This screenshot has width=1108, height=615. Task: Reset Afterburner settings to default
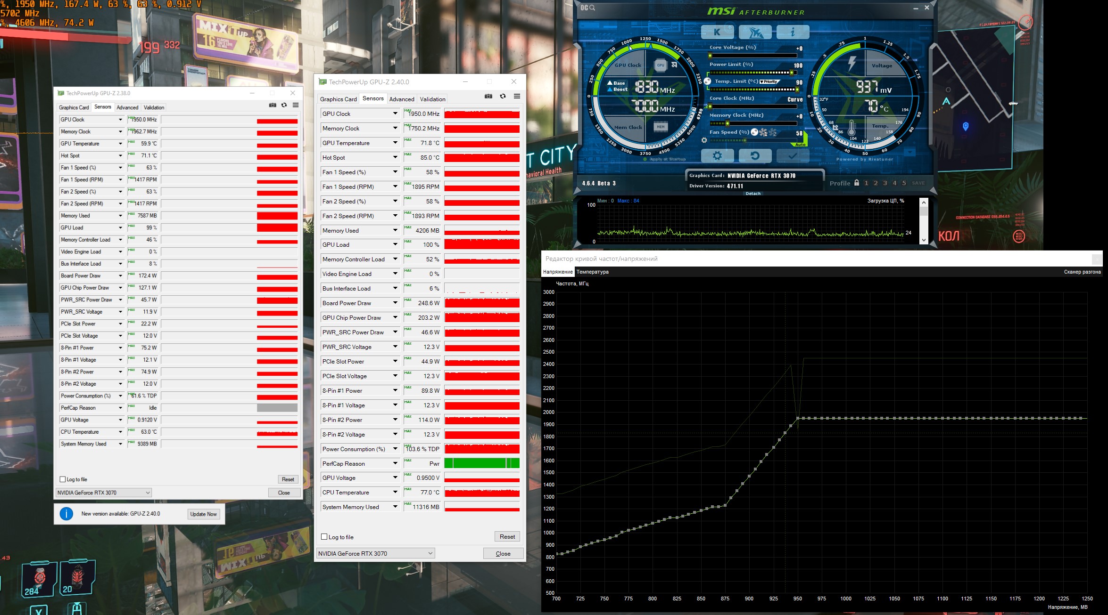(x=755, y=155)
